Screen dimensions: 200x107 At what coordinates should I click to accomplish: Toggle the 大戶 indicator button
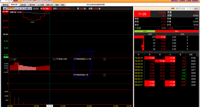tap(9, 9)
